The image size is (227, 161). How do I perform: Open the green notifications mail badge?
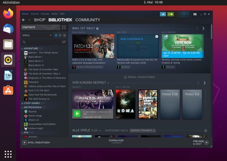click(170, 14)
